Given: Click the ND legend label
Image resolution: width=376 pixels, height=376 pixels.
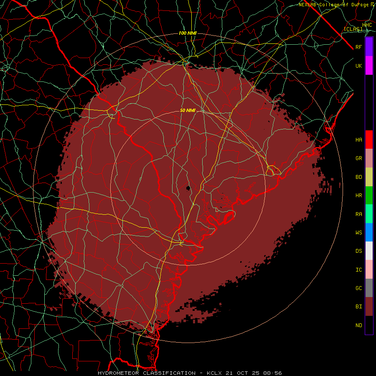Looking at the screenshot, I should pos(358,325).
